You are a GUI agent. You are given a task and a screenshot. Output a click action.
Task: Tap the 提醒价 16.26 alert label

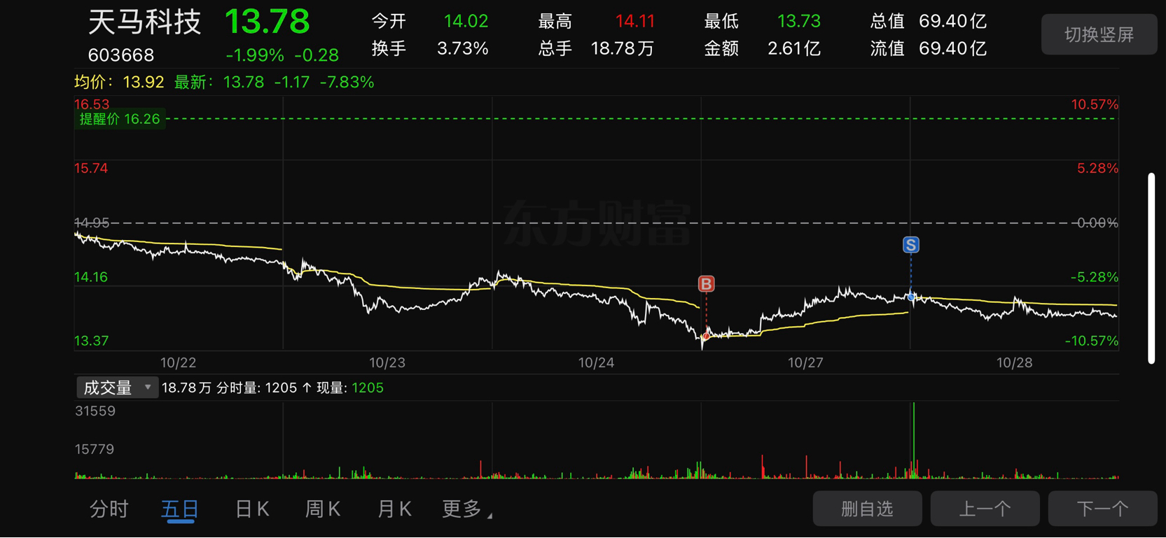[120, 119]
